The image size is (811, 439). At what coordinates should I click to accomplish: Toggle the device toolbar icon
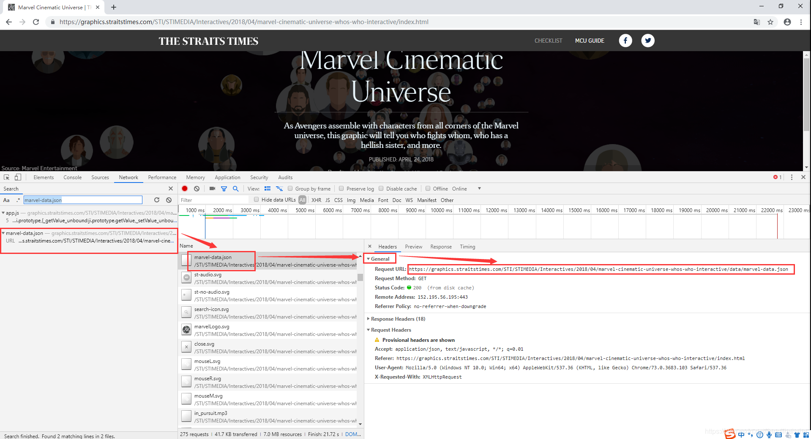[x=18, y=177]
